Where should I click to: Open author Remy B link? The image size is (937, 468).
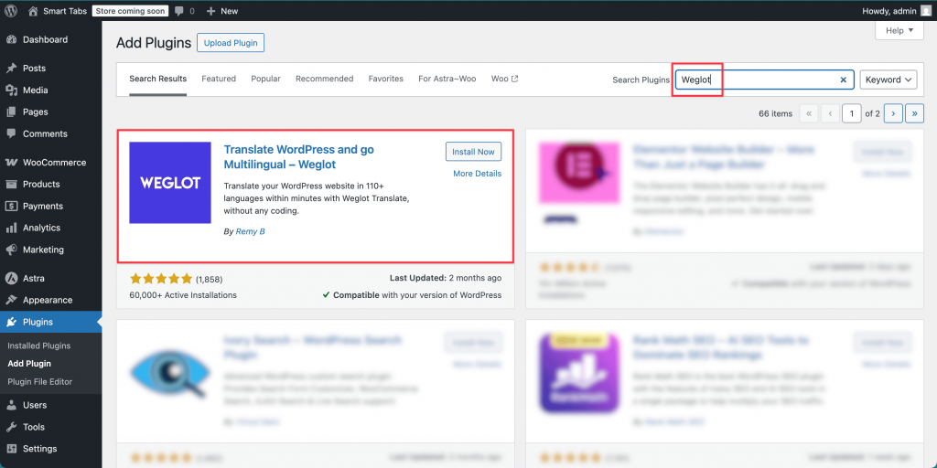coord(251,231)
